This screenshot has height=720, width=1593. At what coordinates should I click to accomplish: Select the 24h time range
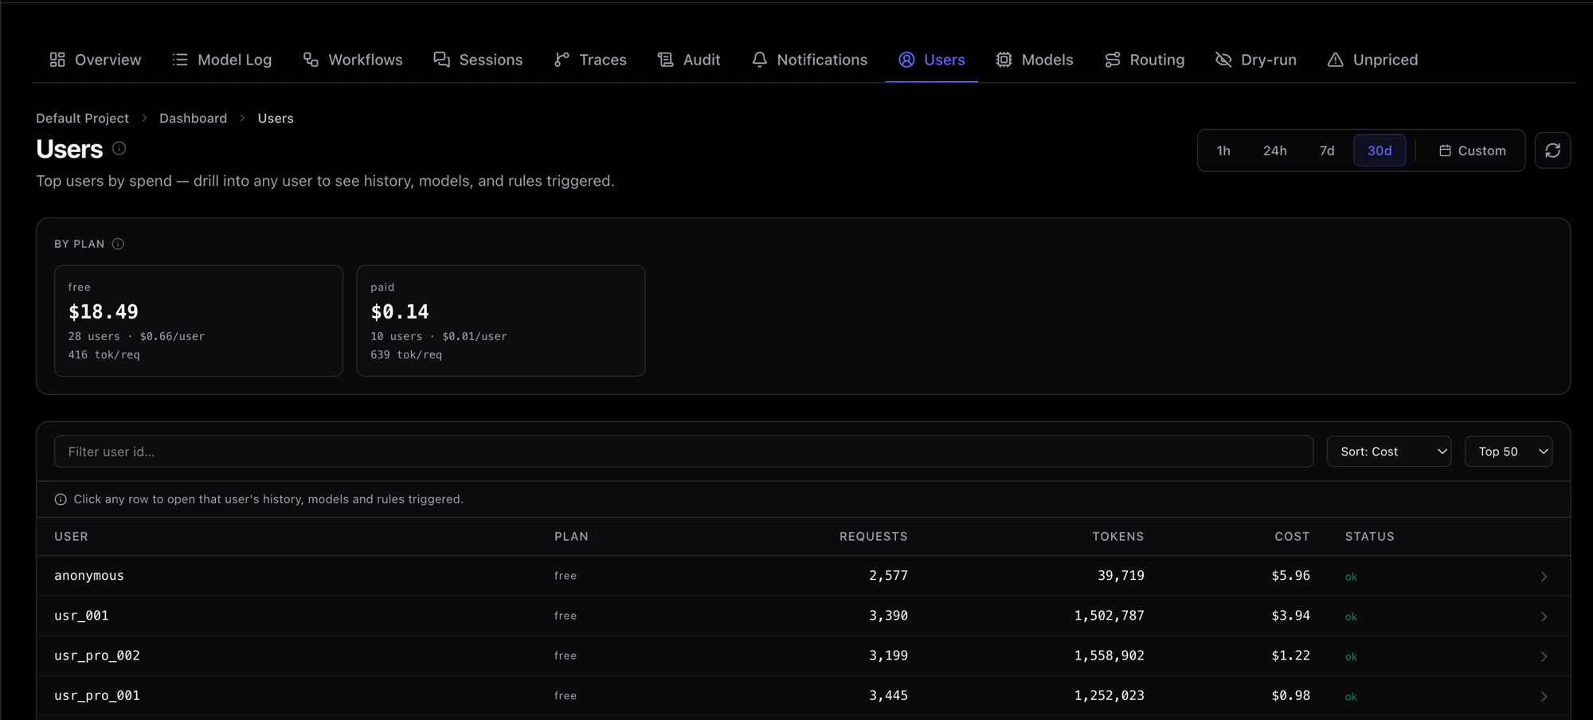tap(1274, 151)
